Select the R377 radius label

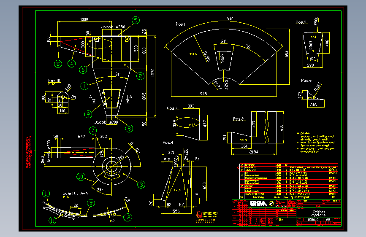pos(217,85)
